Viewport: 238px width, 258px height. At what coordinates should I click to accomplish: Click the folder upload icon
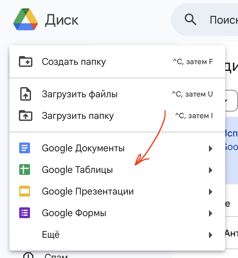click(25, 116)
